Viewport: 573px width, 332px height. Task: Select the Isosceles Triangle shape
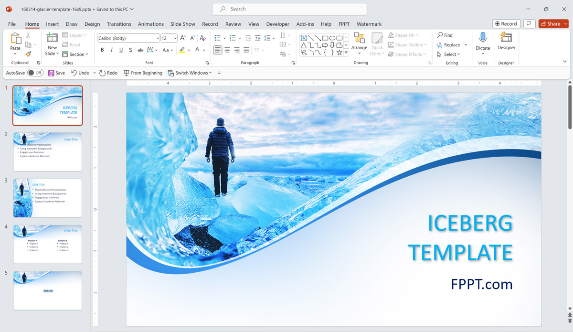304,45
